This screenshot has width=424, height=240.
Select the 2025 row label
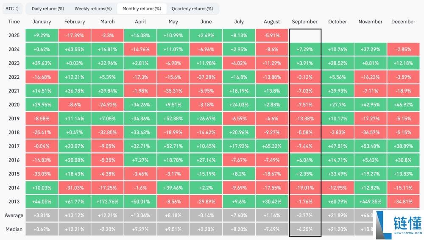[14, 36]
